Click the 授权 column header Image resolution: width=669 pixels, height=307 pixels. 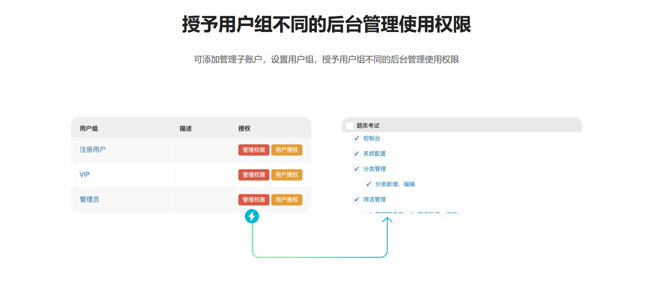244,128
